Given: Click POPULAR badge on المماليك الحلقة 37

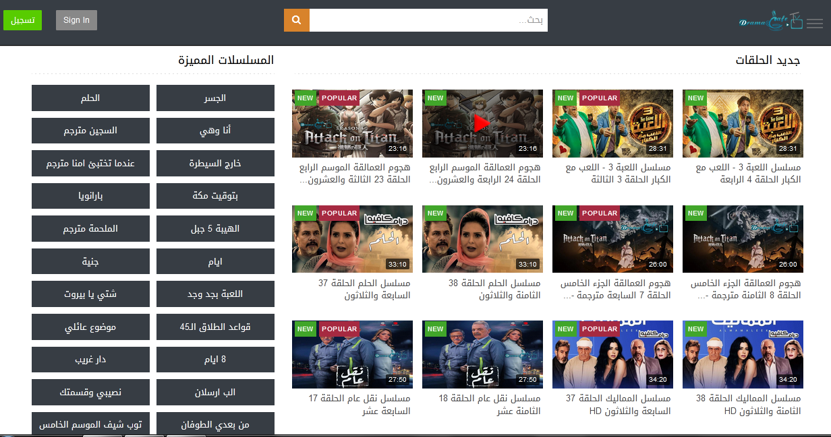Looking at the screenshot, I should (600, 329).
